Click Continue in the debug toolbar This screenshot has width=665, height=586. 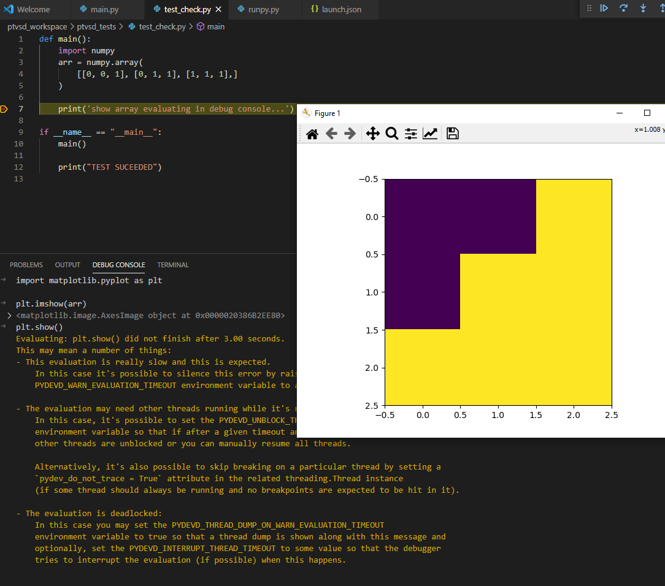(604, 9)
